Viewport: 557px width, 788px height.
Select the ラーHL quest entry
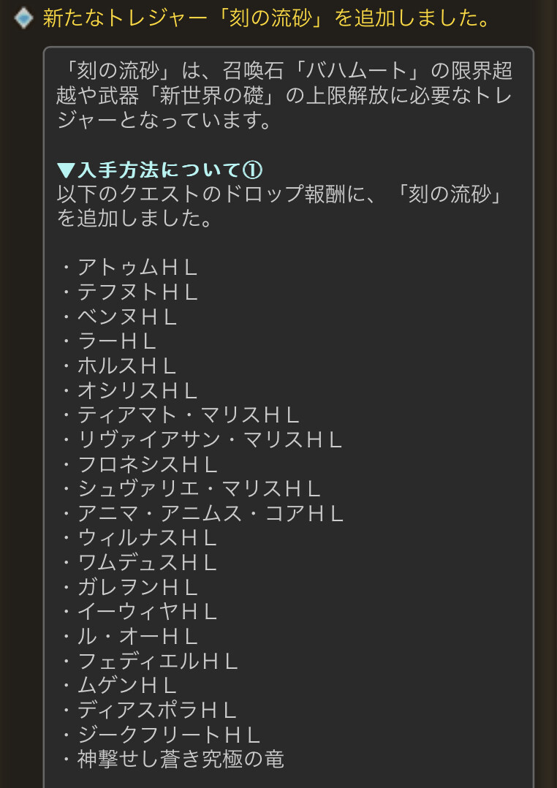tap(109, 342)
